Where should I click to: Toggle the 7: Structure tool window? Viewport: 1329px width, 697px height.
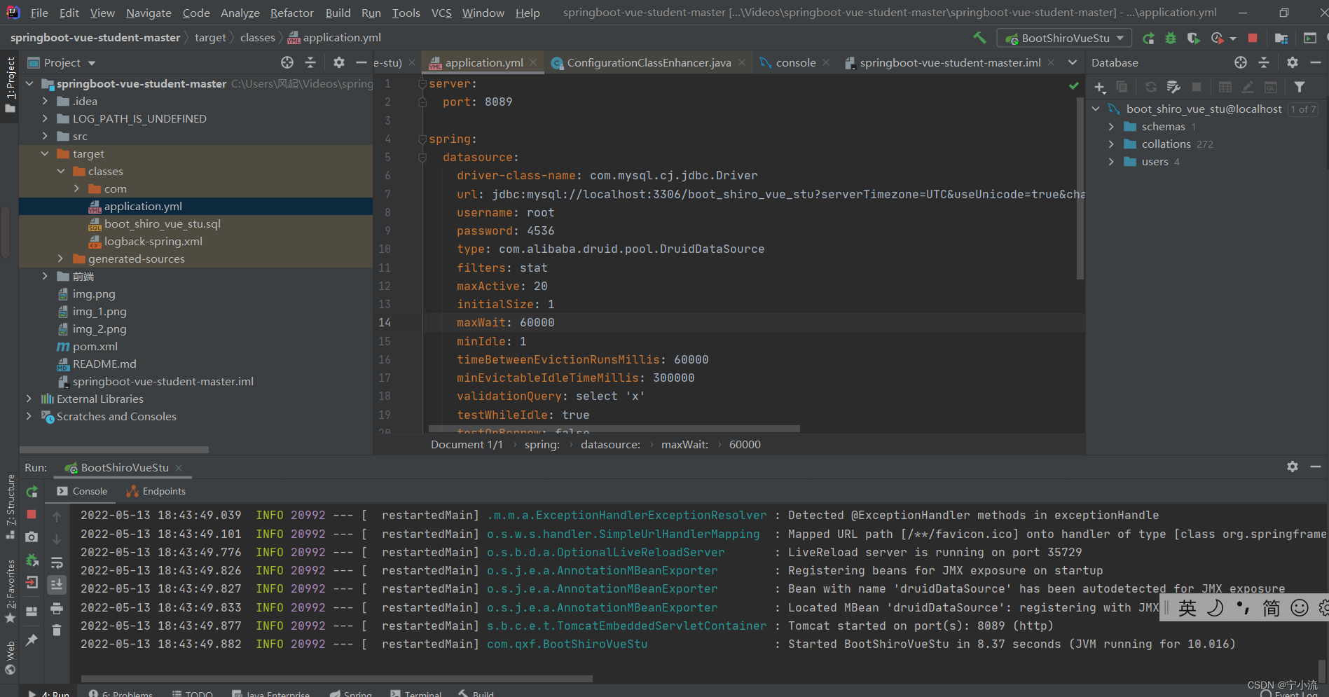pyautogui.click(x=10, y=506)
